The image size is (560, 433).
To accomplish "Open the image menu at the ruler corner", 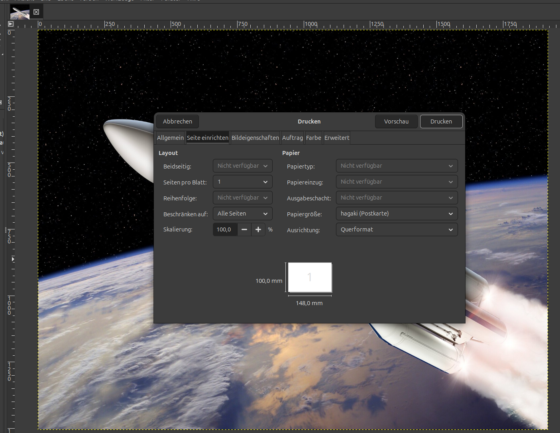I will [11, 24].
